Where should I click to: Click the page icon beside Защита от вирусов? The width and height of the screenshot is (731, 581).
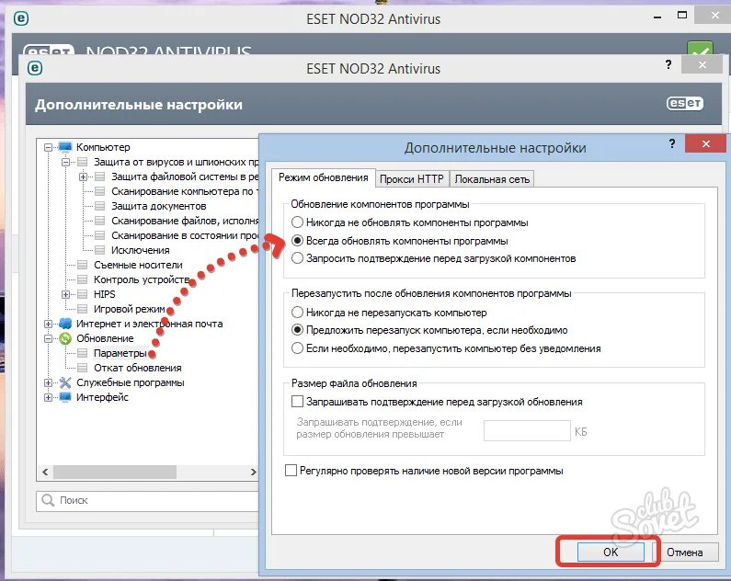point(82,162)
